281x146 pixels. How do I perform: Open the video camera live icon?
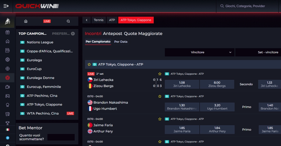click(x=7, y=87)
